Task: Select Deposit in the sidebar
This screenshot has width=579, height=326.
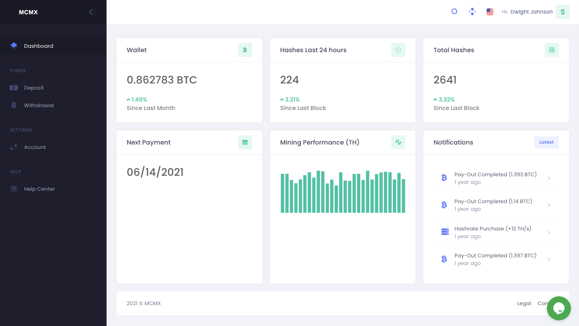Action: coord(34,88)
